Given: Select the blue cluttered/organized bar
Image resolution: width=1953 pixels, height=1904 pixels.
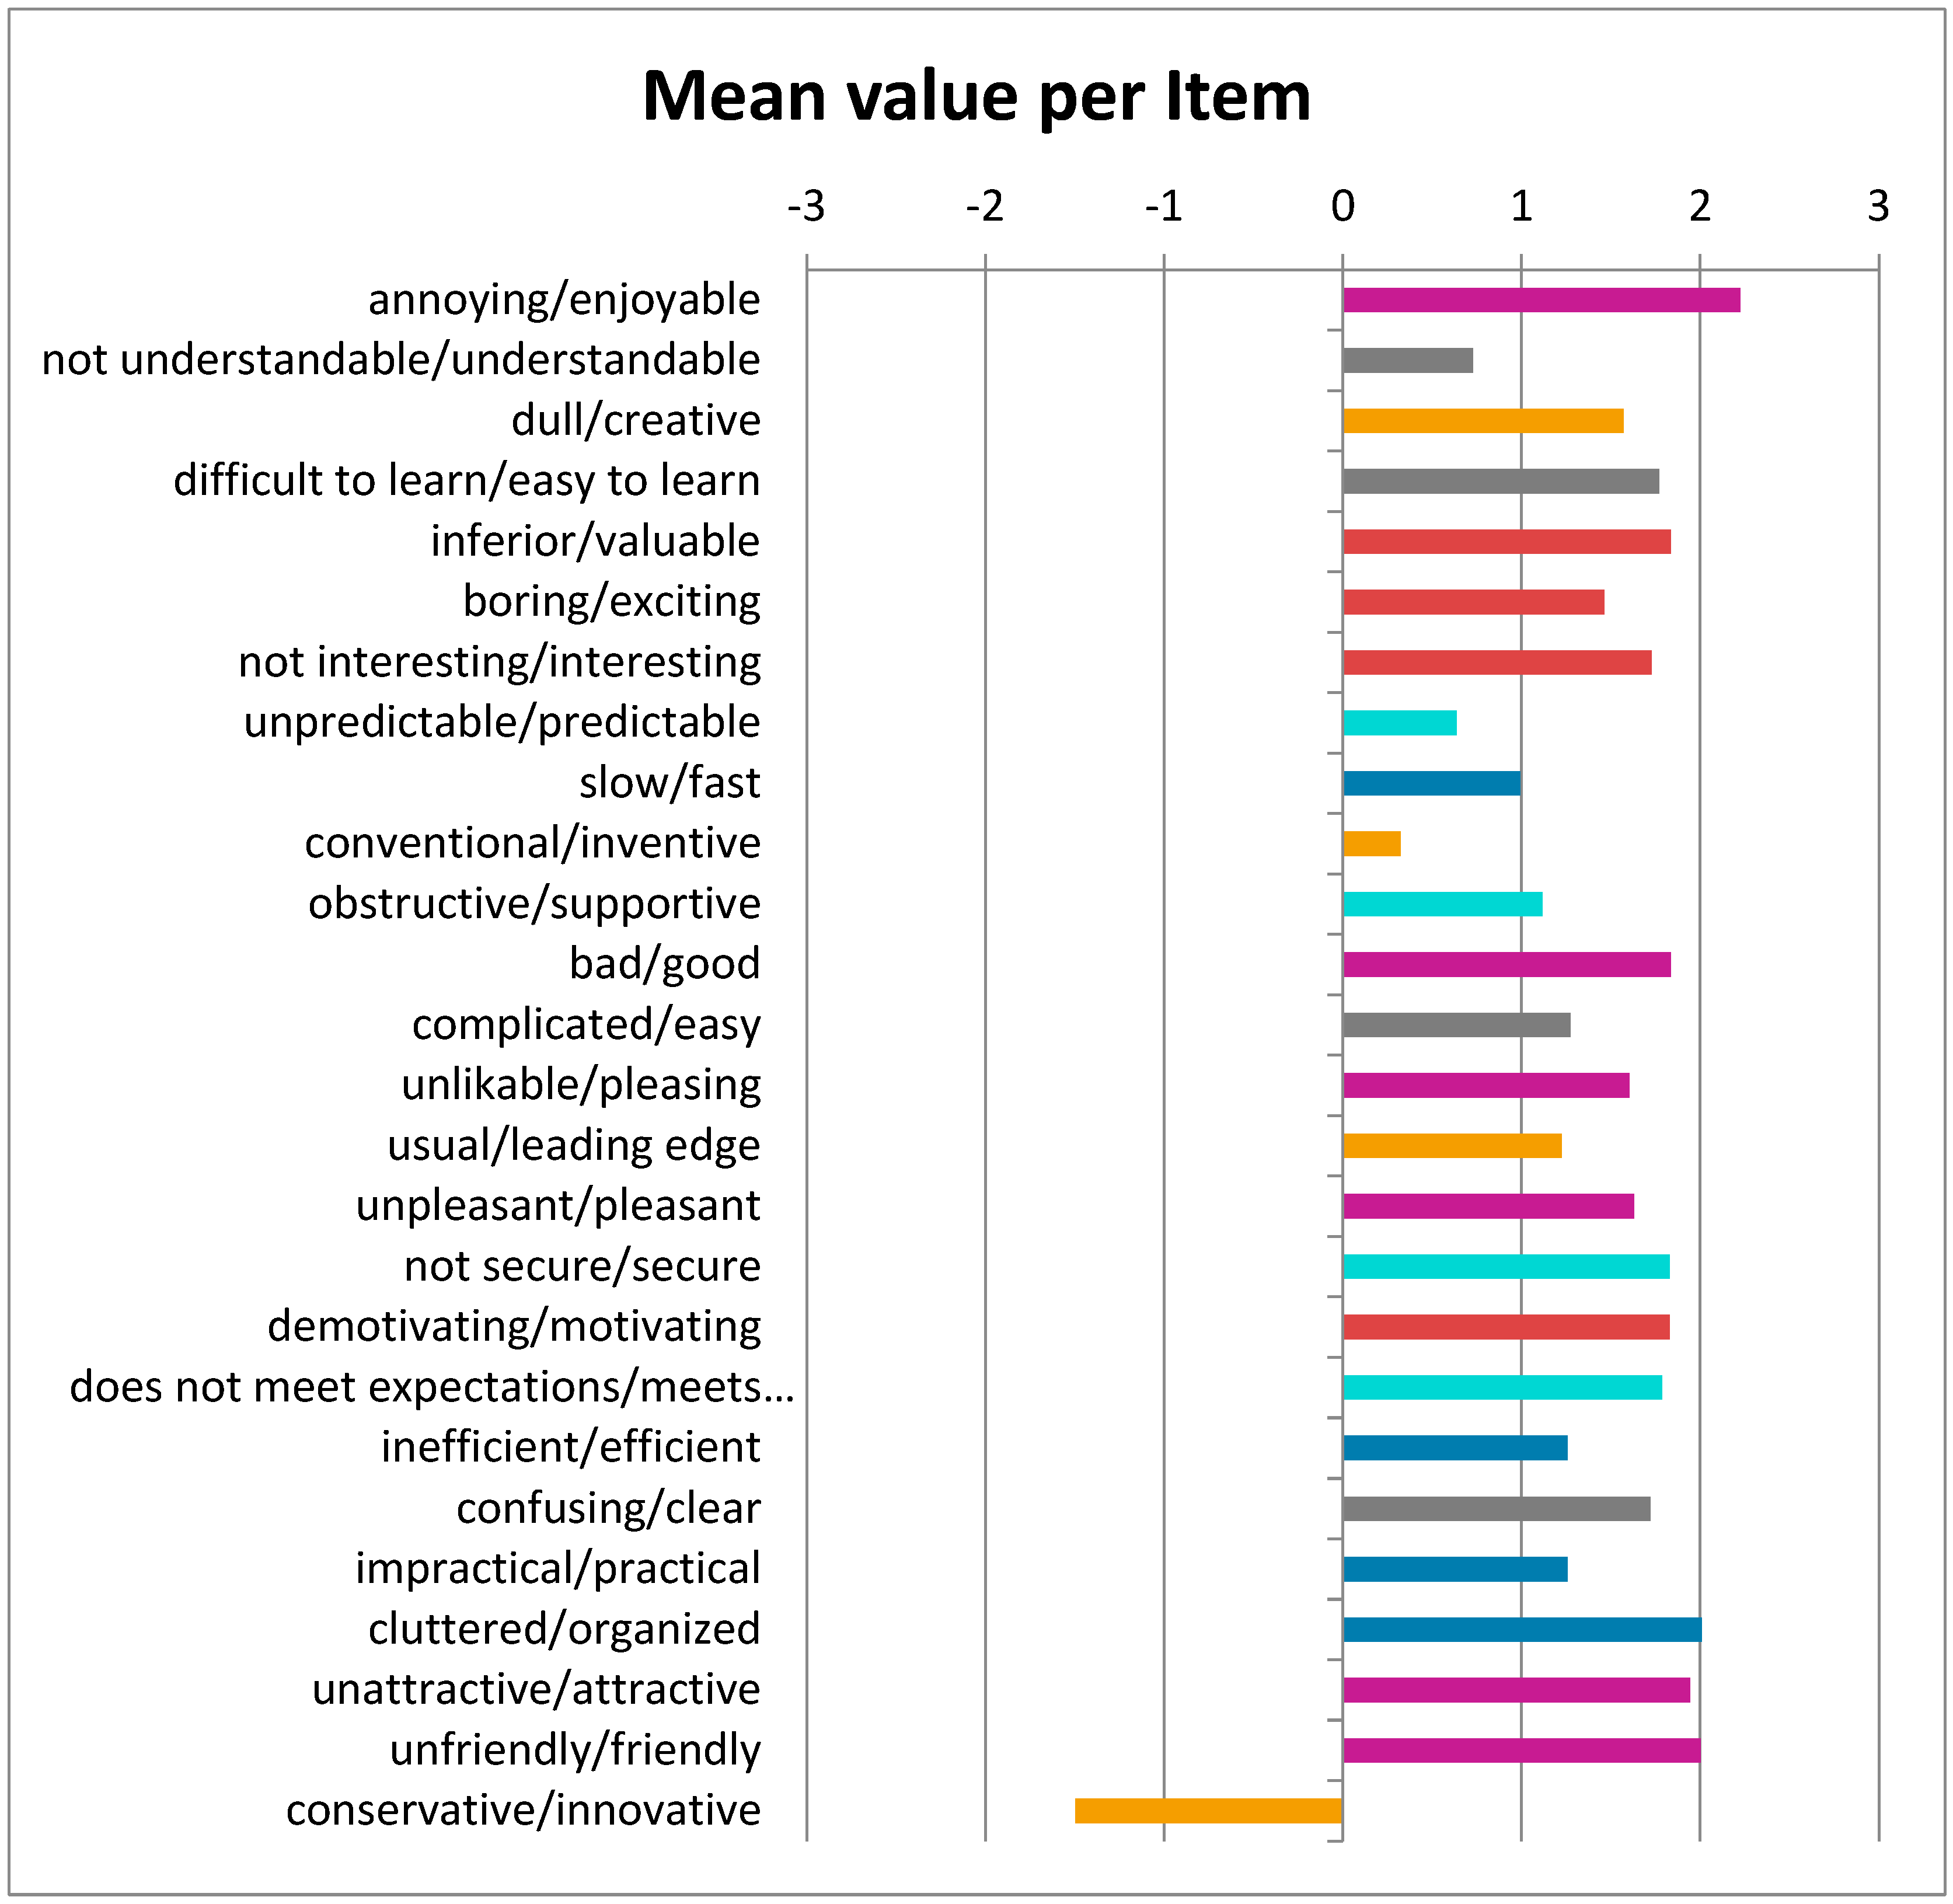Looking at the screenshot, I should (1521, 1630).
